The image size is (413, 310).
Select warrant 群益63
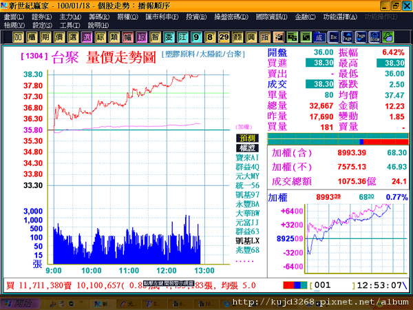[247, 231]
